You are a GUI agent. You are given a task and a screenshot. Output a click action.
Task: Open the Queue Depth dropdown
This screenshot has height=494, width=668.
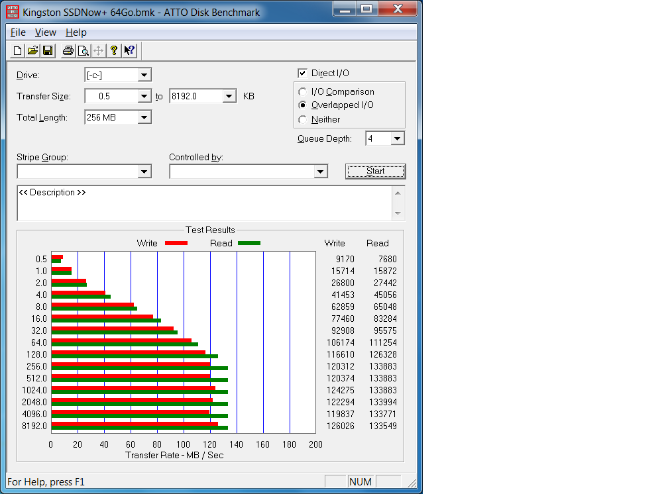pyautogui.click(x=398, y=138)
